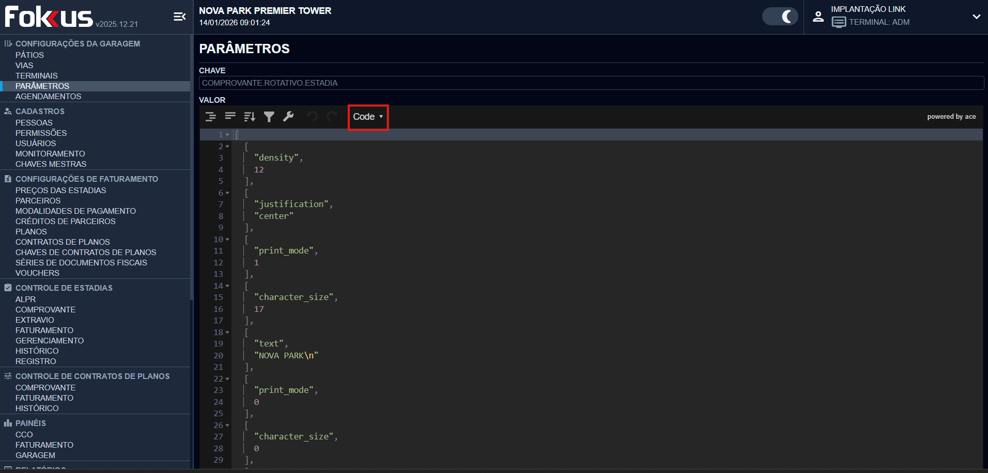The height and width of the screenshot is (473, 988).
Task: Collapse the code fold at line 2
Action: (227, 147)
